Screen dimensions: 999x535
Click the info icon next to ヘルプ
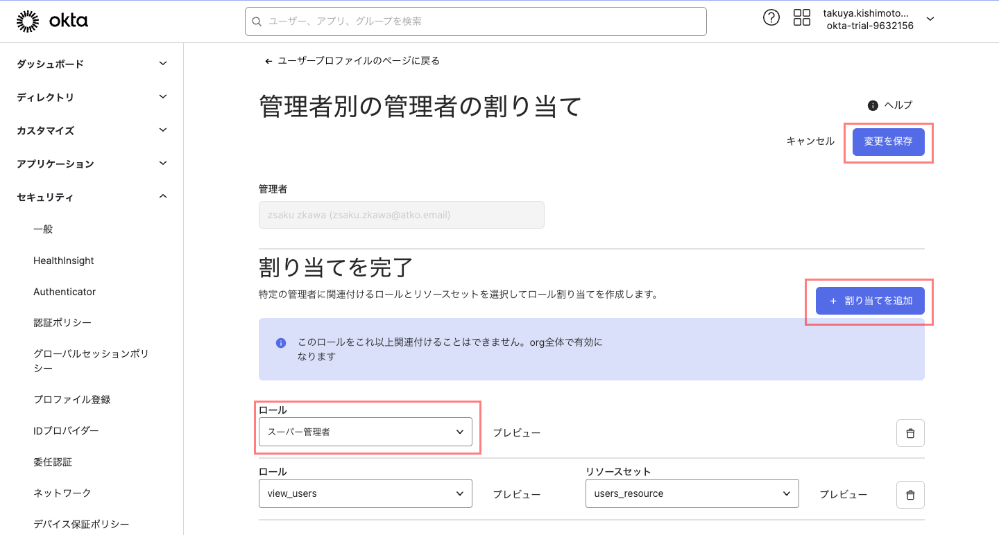click(x=872, y=105)
